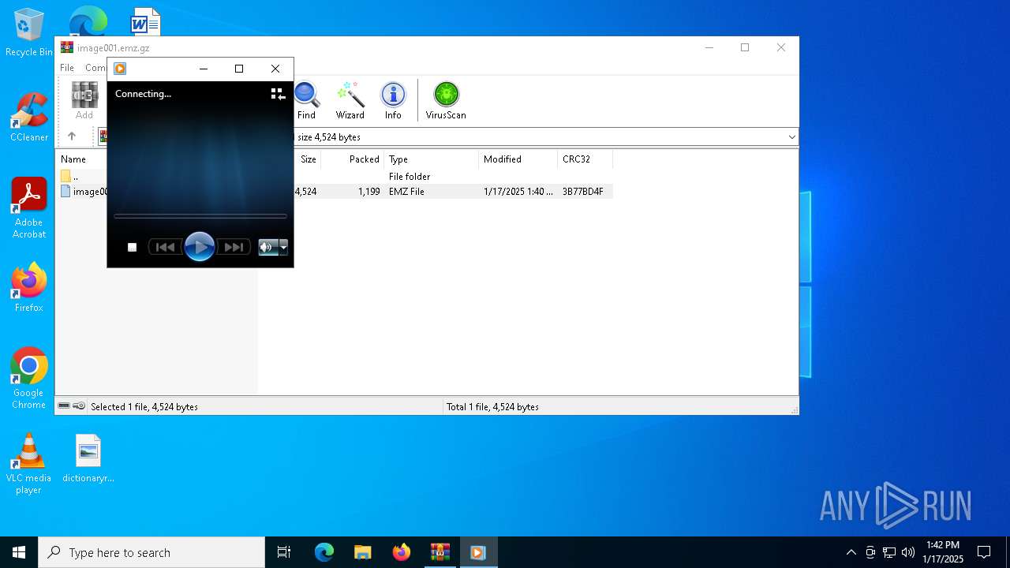This screenshot has height=568, width=1010.
Task: Open Task View from taskbar
Action: pyautogui.click(x=284, y=552)
